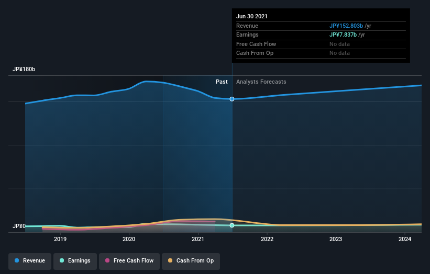Screen dimensions: 430x274
Task: Click the Jun 30 2021 tooltip date
Action: [x=252, y=16]
